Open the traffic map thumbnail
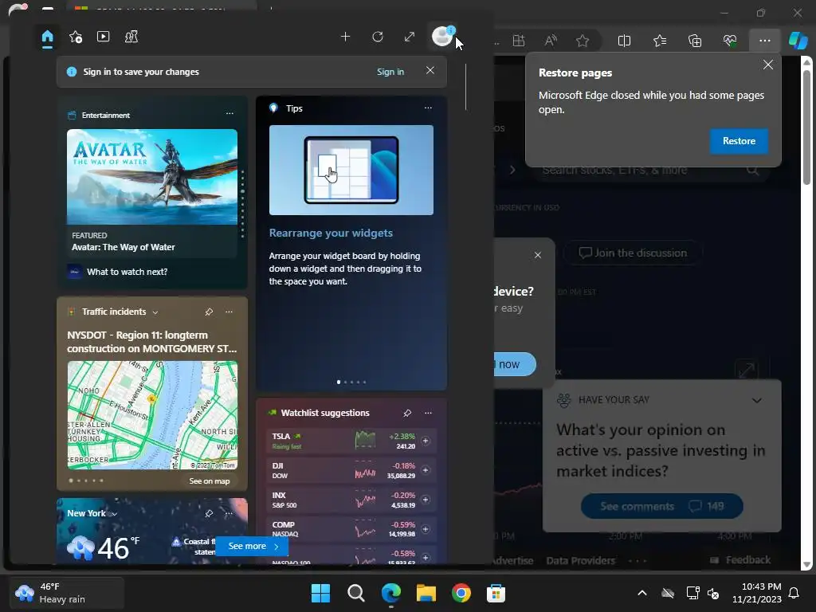Image resolution: width=816 pixels, height=612 pixels. click(152, 415)
